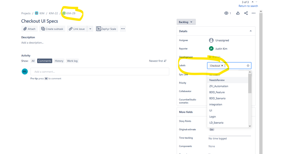The height and width of the screenshot is (154, 281).
Task: Click the Unassigned assignee avatar
Action: point(211,40)
